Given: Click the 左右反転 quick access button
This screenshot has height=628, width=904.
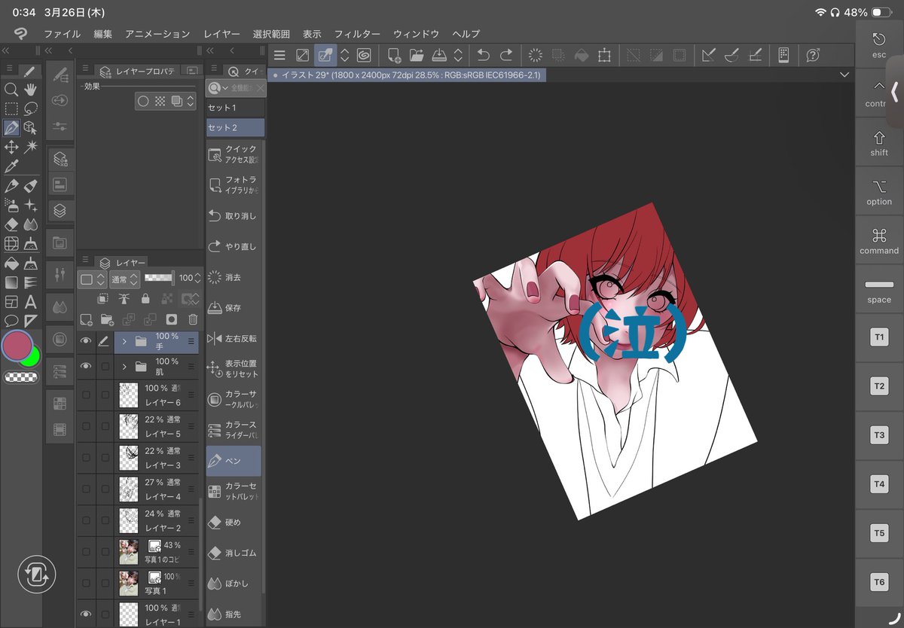Looking at the screenshot, I should (x=235, y=338).
